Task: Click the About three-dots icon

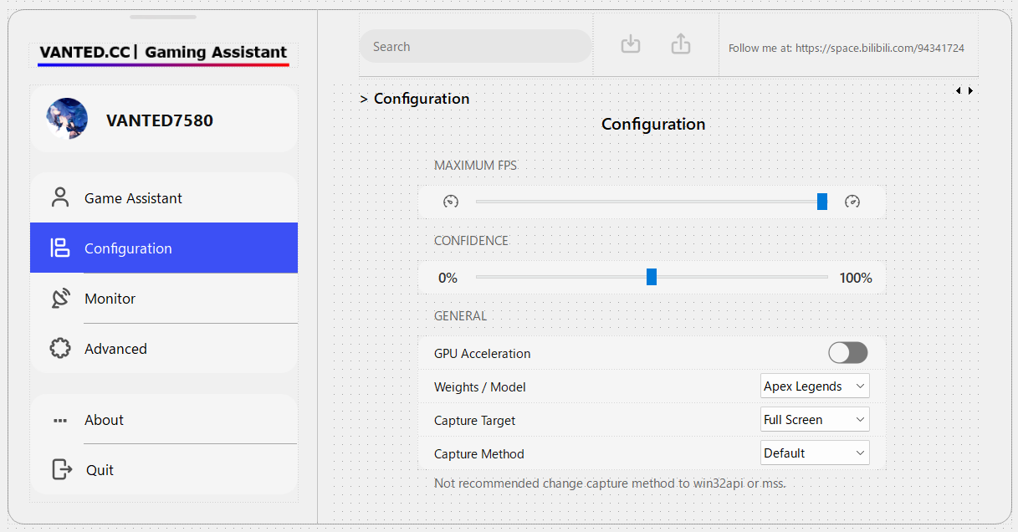Action: 60,420
